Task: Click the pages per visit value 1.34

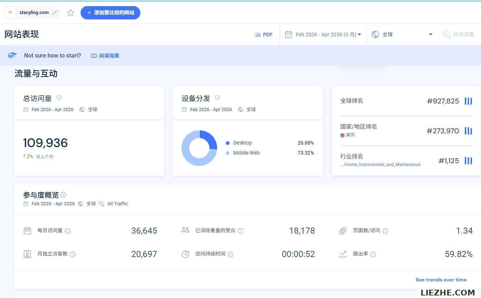Action: 464,231
